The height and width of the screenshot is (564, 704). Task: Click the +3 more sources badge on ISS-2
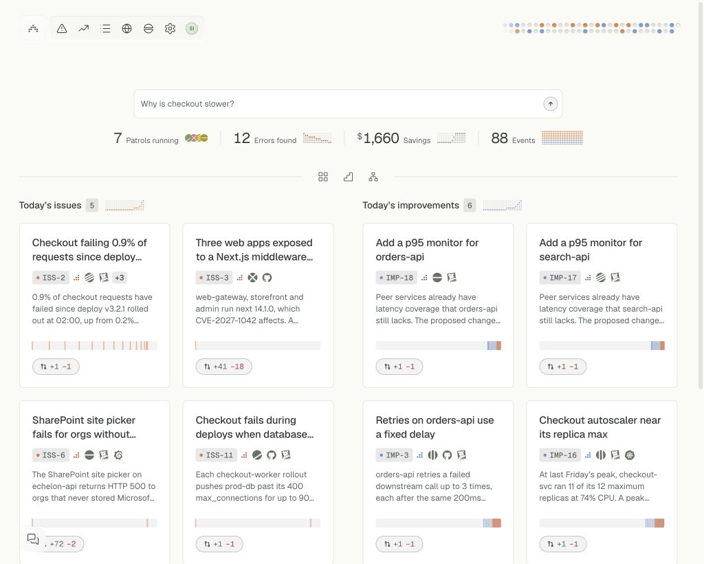[x=120, y=277]
